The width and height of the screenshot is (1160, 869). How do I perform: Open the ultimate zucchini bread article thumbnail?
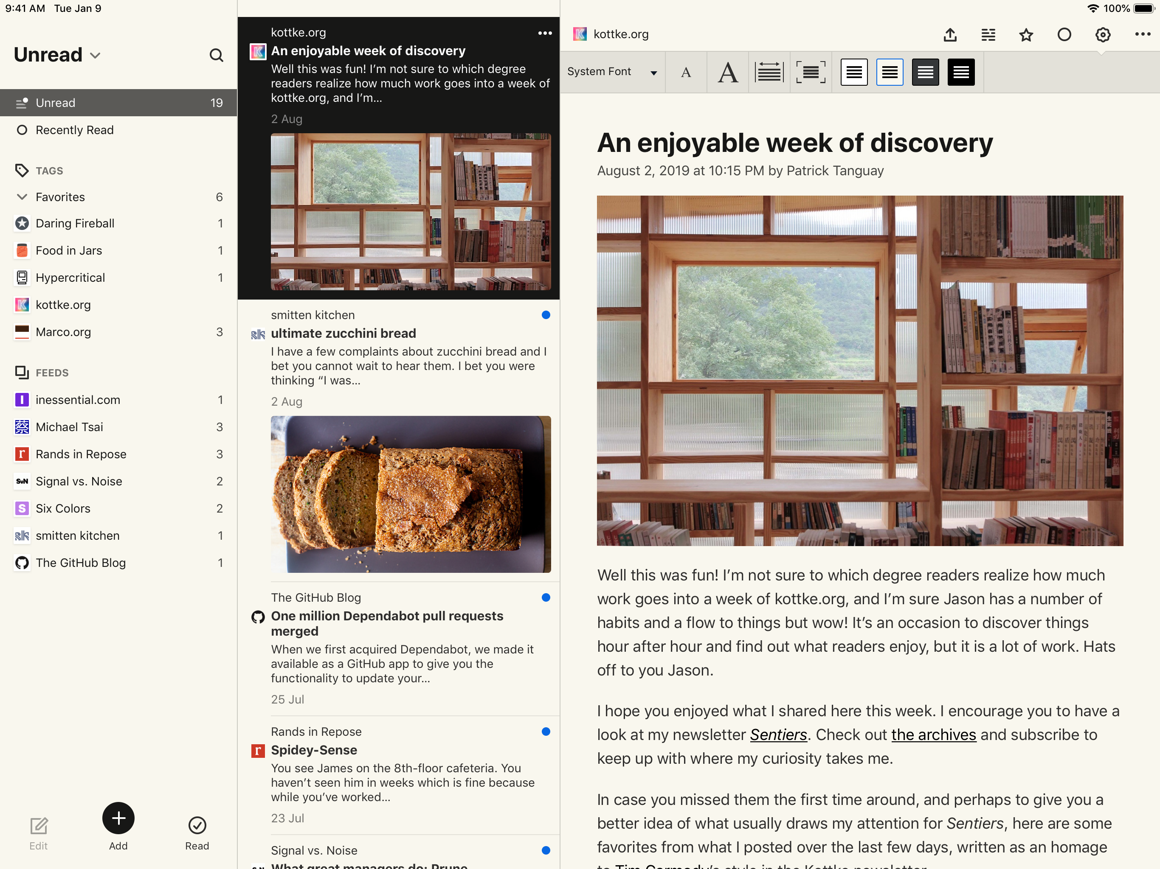411,494
